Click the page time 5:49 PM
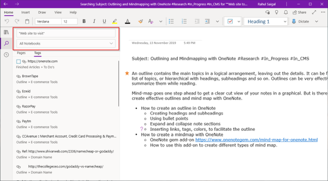Screen dimensions: 328x181 pyautogui.click(x=190, y=43)
